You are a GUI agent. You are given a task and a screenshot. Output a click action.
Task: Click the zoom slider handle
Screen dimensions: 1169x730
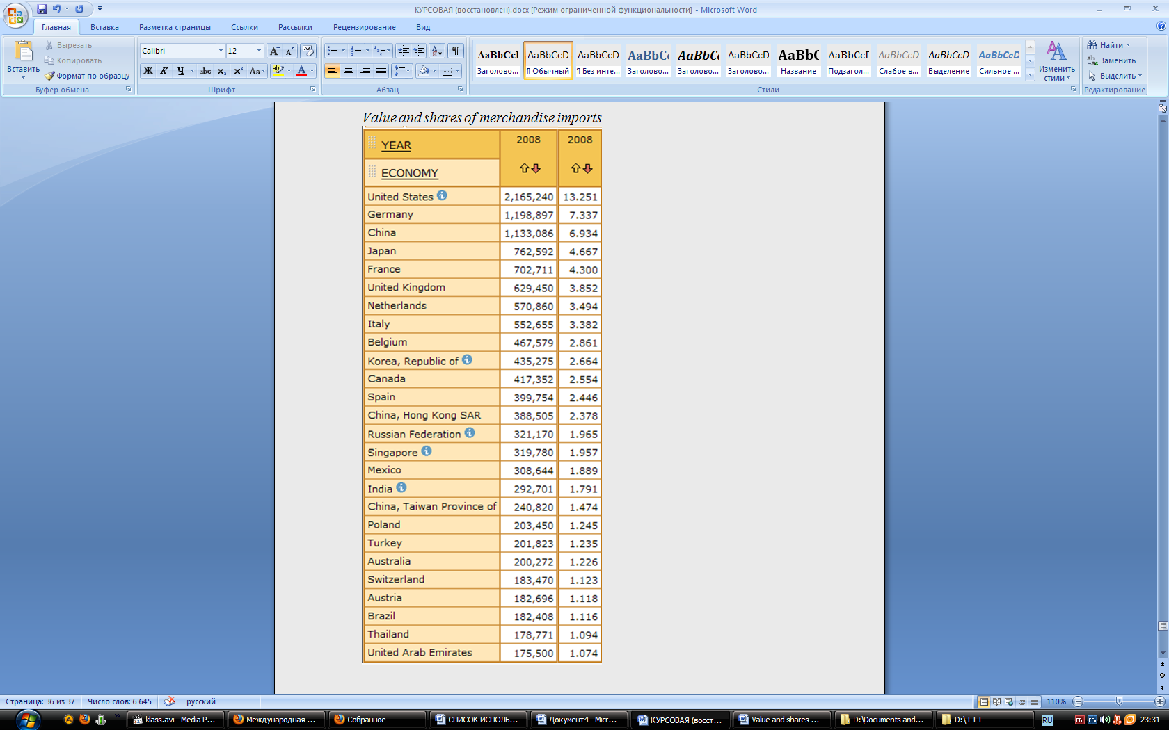1119,701
